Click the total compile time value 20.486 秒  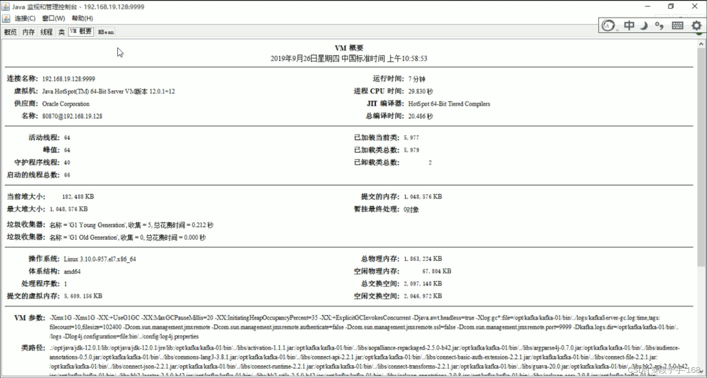click(x=421, y=116)
